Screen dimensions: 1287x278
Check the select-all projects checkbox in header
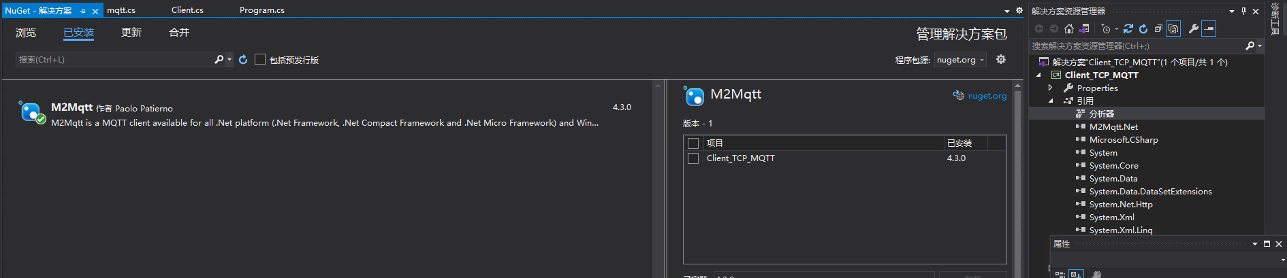click(693, 143)
